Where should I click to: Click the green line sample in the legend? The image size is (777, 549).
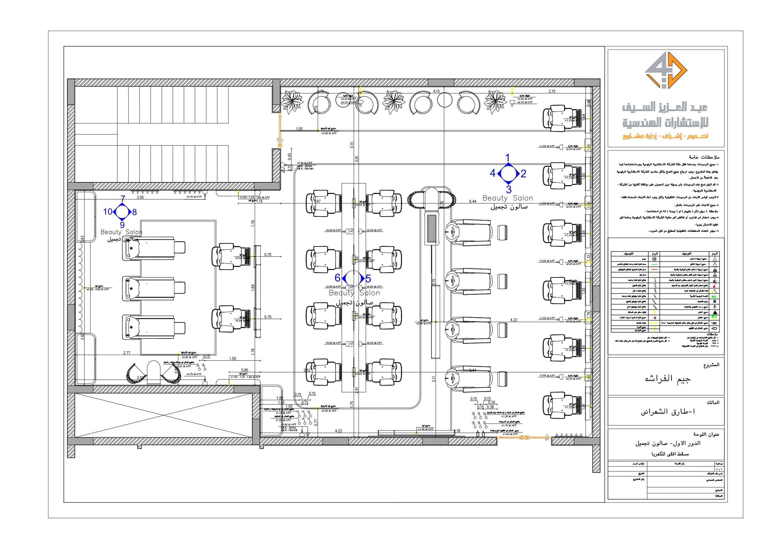tap(655, 264)
